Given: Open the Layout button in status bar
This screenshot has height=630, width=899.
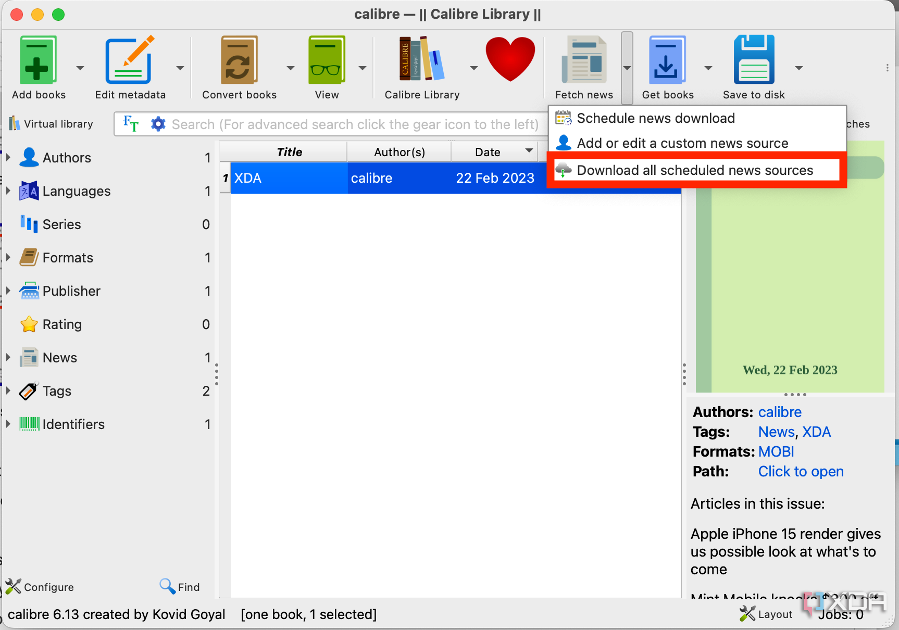Looking at the screenshot, I should tap(766, 614).
